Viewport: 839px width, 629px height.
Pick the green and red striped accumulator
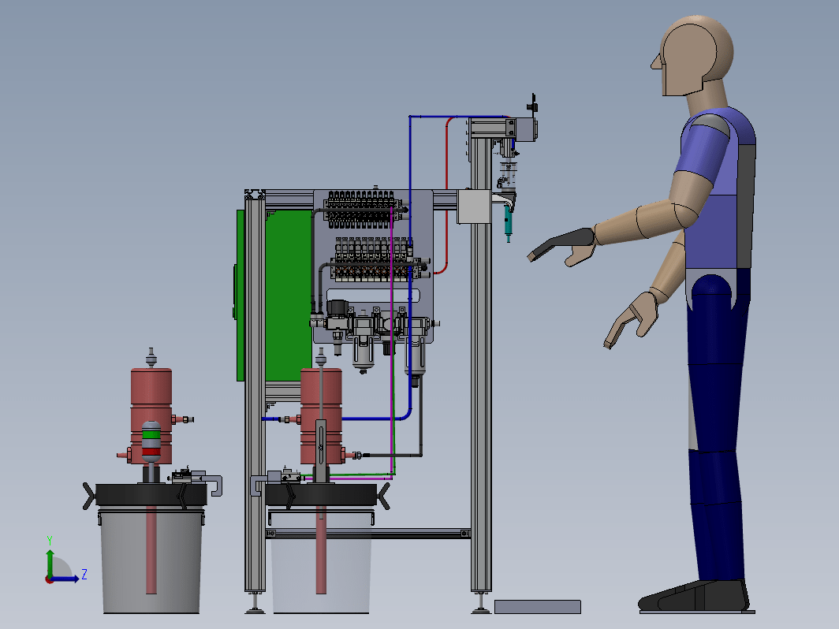pyautogui.click(x=151, y=441)
